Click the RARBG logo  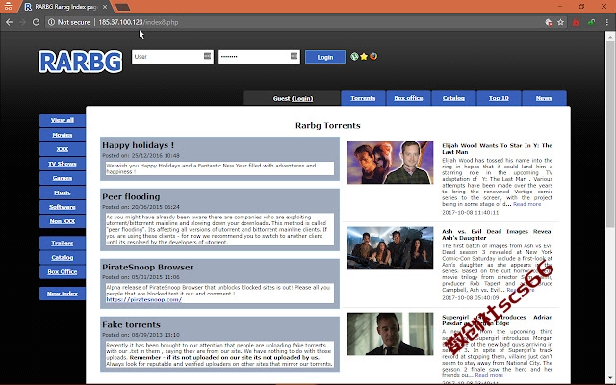tap(81, 62)
